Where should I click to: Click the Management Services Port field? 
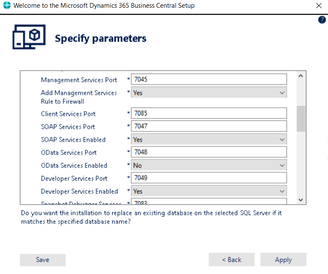point(209,79)
